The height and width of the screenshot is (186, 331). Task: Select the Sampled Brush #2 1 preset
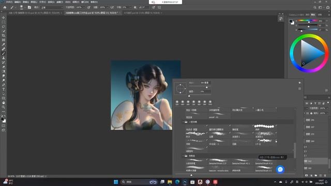[242, 162]
